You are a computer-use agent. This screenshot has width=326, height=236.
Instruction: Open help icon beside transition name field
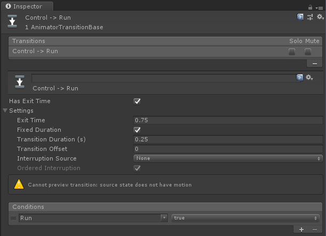(x=299, y=78)
